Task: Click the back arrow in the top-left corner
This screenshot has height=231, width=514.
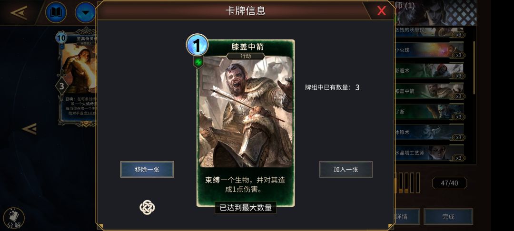Action: tap(19, 12)
